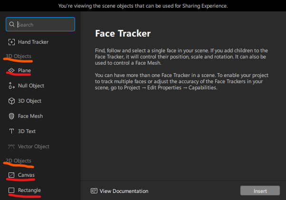Select the Plane object icon
The width and height of the screenshot is (286, 200).
click(x=11, y=70)
